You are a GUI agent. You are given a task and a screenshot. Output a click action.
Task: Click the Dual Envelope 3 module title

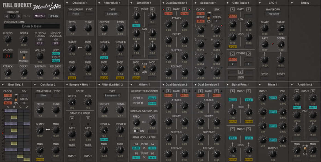click(209, 84)
